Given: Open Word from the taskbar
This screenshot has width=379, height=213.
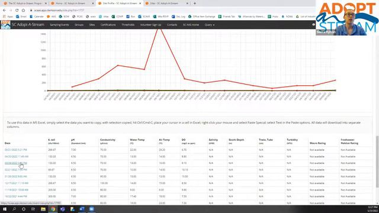Looking at the screenshot, I should coord(82,209).
